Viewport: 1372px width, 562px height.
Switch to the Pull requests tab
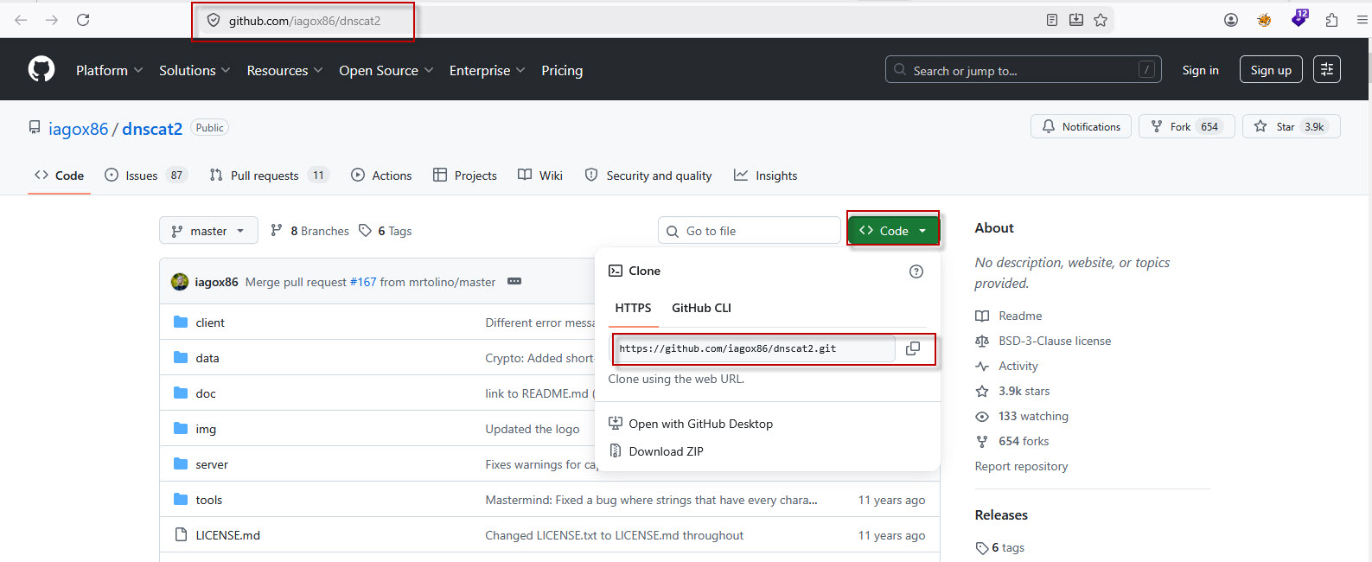coord(269,176)
